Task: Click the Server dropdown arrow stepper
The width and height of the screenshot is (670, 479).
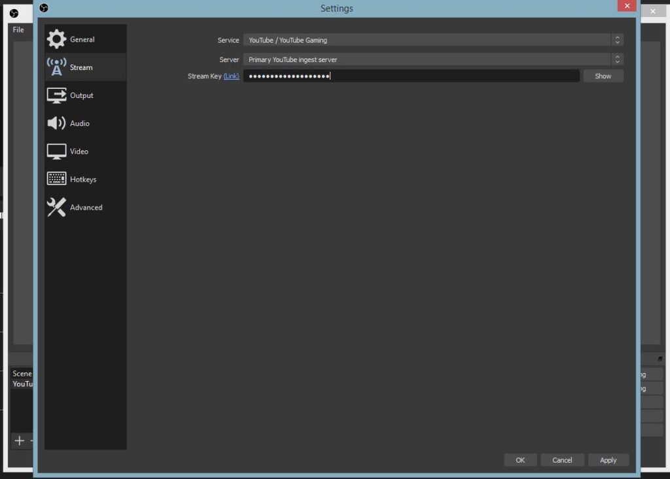Action: click(x=617, y=59)
